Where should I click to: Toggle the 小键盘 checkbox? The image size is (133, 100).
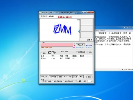(76, 81)
